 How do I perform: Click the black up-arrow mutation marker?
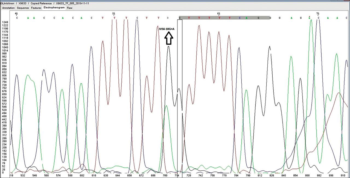tap(169, 39)
